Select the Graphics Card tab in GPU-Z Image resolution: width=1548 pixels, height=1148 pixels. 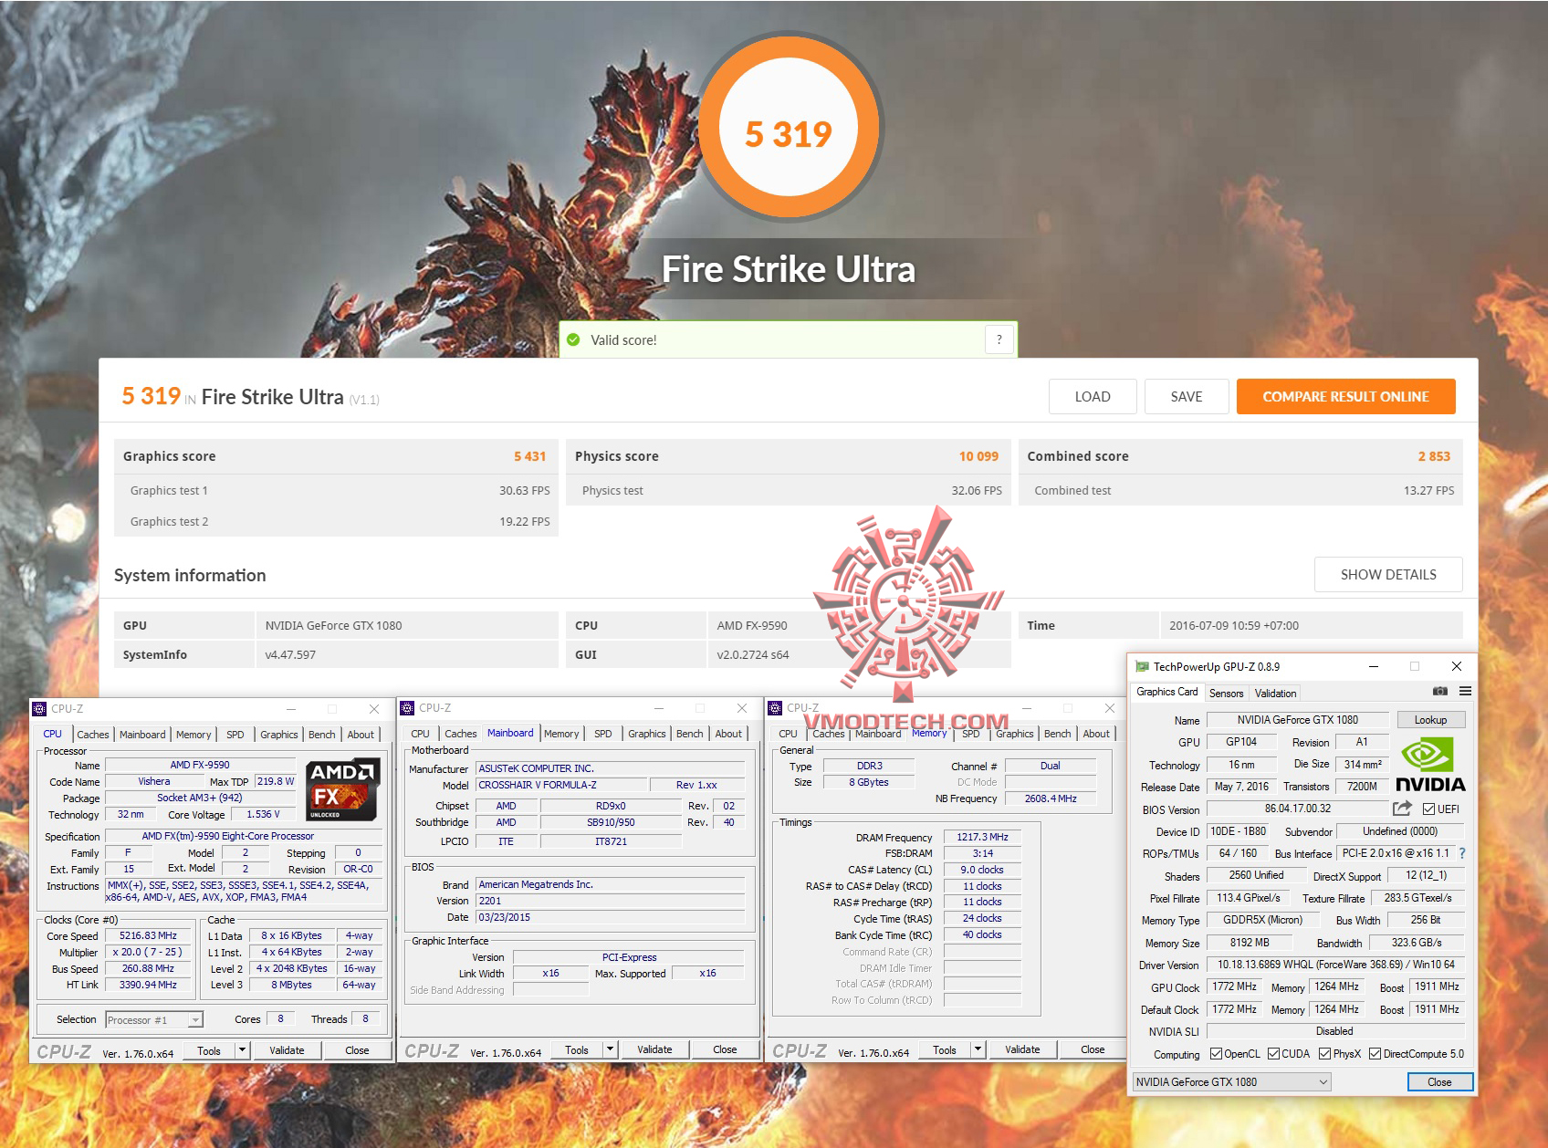[x=1167, y=693]
